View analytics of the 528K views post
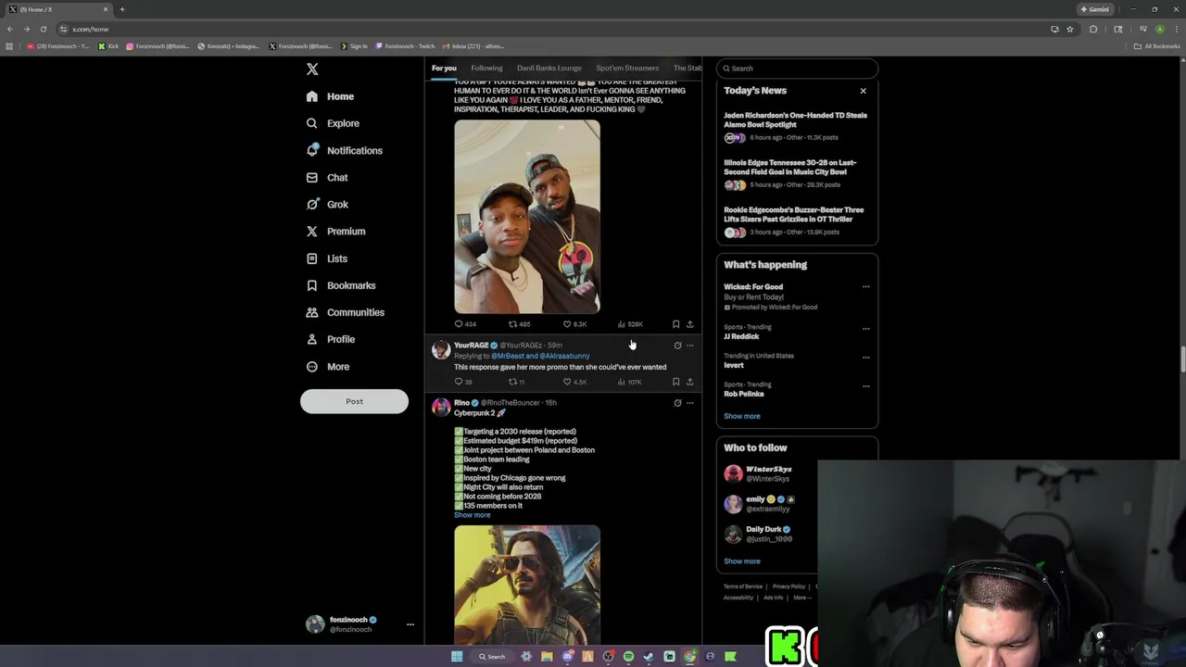The image size is (1186, 667). tap(630, 324)
